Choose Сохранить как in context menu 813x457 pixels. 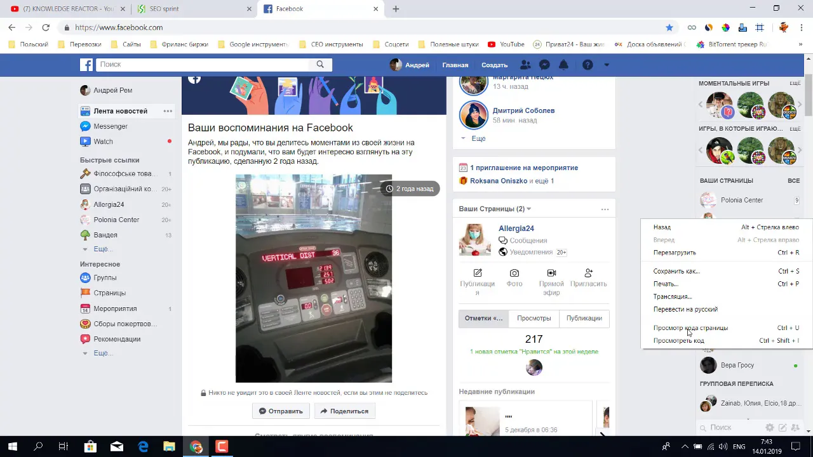coord(727,271)
